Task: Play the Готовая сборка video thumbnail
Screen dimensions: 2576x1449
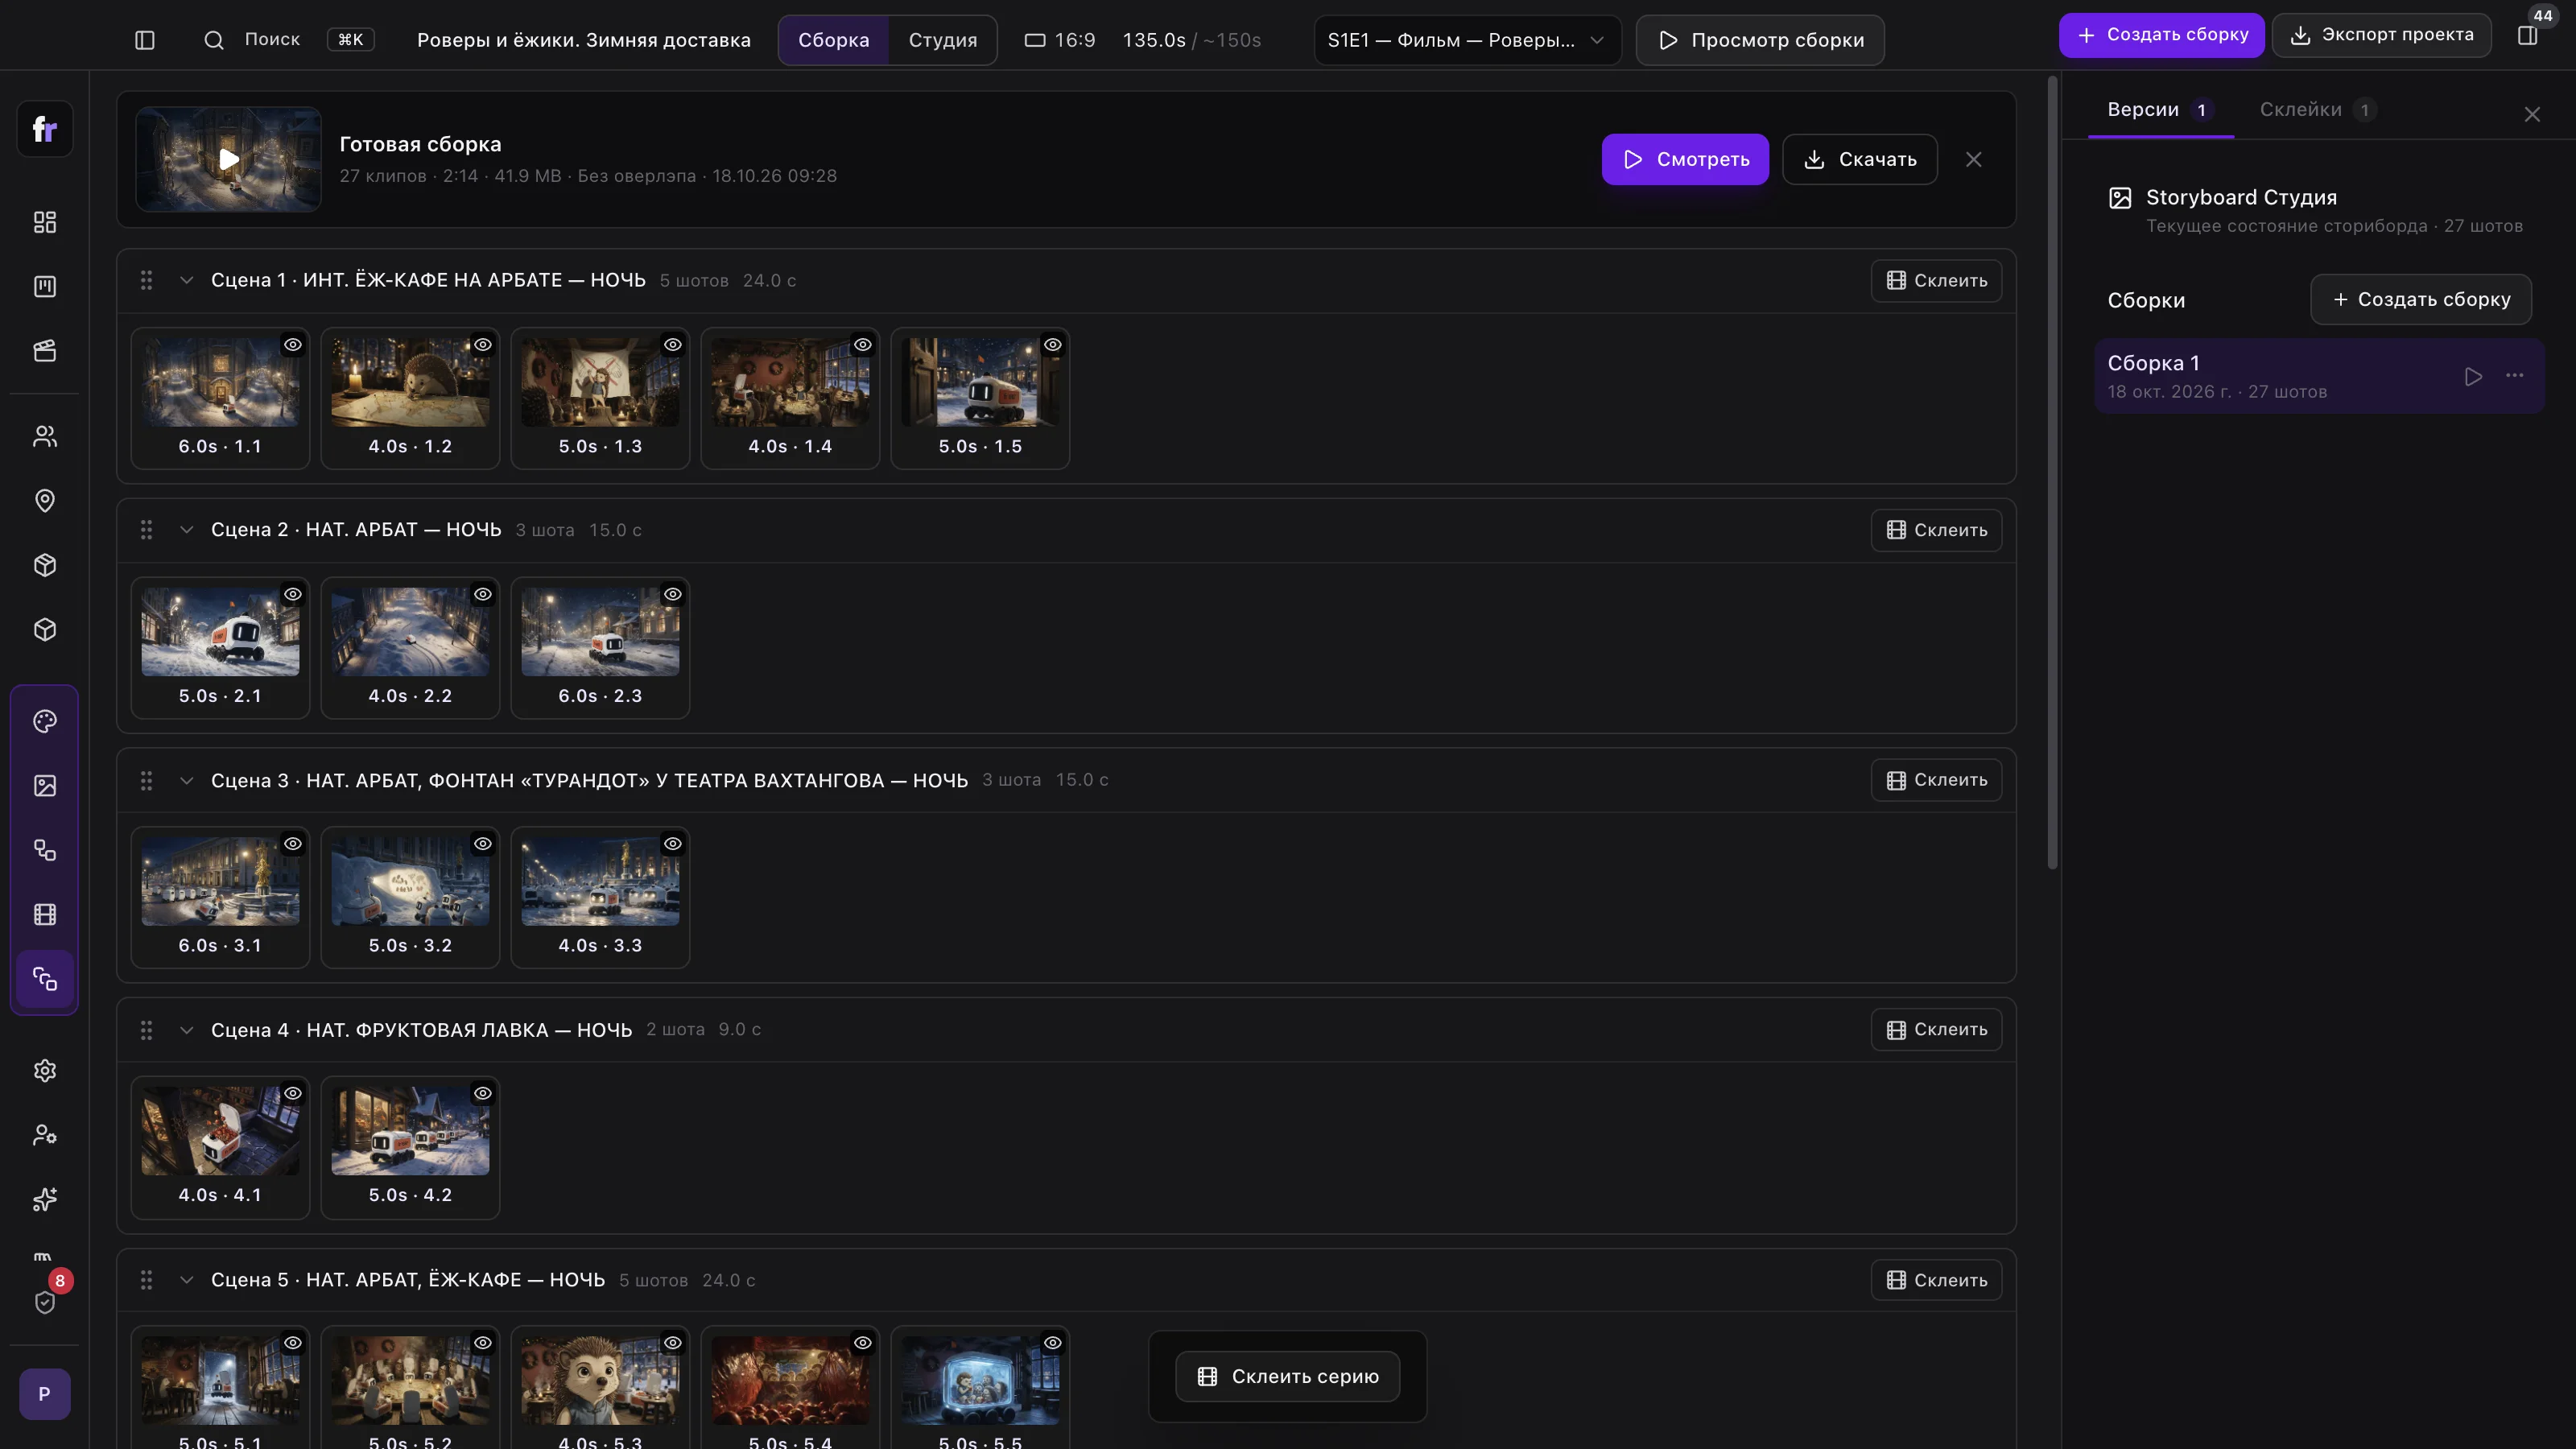Action: pyautogui.click(x=229, y=159)
